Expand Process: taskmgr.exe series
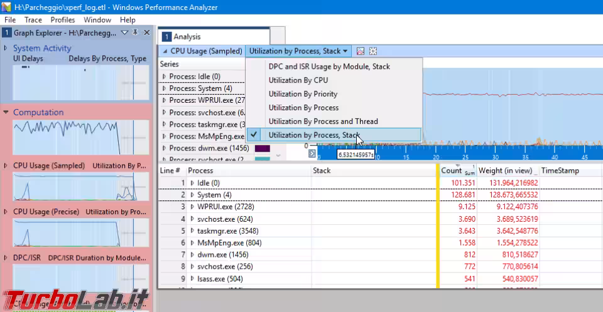603x312 pixels. coord(164,124)
